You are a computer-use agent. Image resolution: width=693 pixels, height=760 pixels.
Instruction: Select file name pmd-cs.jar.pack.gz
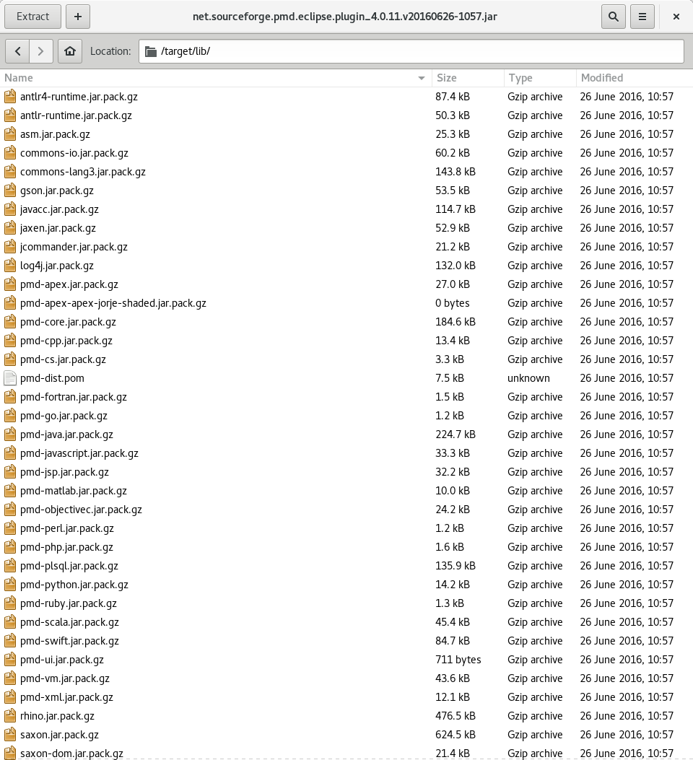tap(63, 359)
